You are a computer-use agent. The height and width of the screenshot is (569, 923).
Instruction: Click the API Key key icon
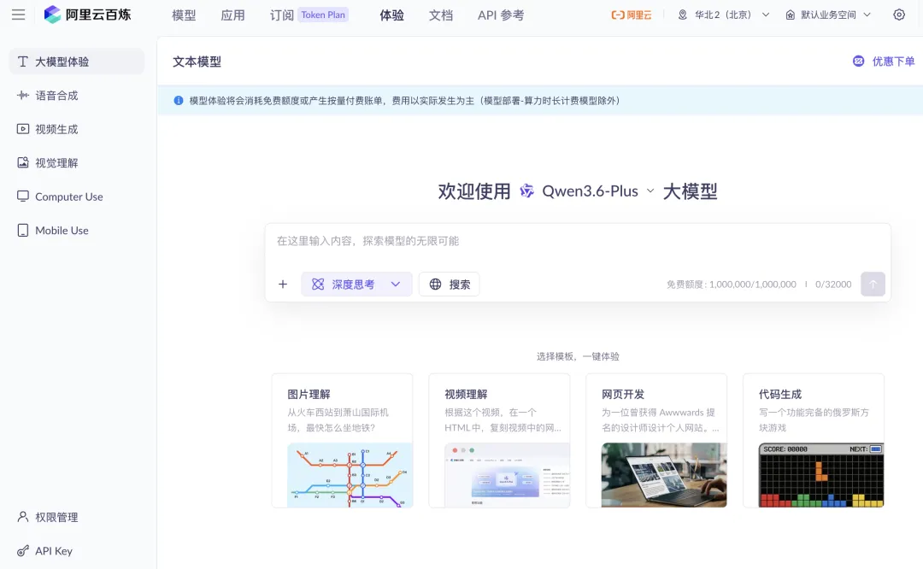point(23,551)
